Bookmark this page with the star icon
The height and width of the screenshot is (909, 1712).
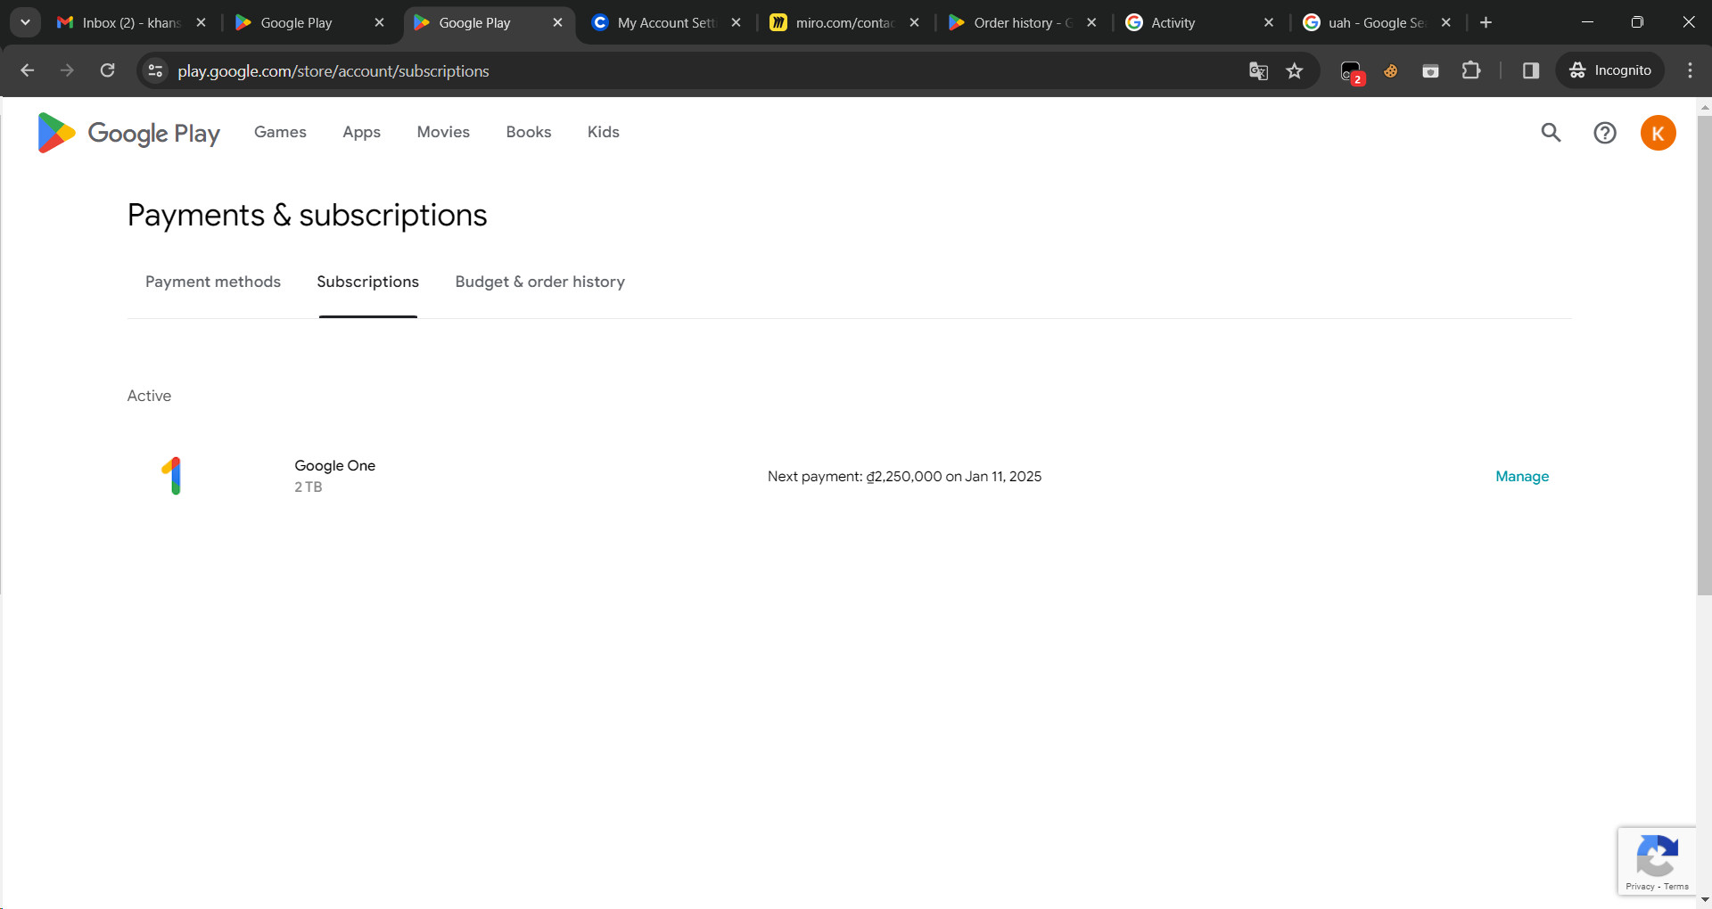tap(1295, 70)
